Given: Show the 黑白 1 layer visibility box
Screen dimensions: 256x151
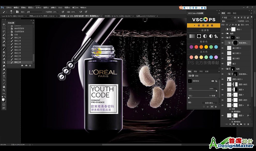Looking at the screenshot, I should click(x=222, y=29).
